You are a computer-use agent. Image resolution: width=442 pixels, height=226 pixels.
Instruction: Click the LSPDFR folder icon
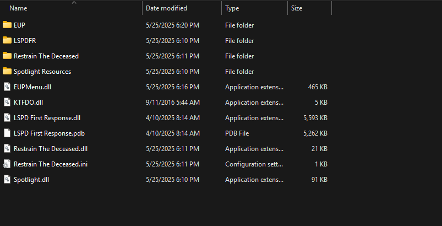click(x=7, y=40)
